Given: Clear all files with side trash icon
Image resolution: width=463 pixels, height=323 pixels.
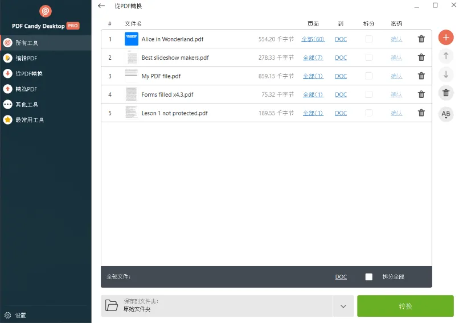Looking at the screenshot, I should 446,93.
